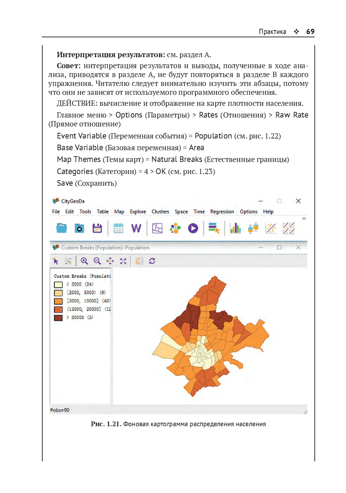
Task: Open the data Table icon
Action: click(118, 228)
